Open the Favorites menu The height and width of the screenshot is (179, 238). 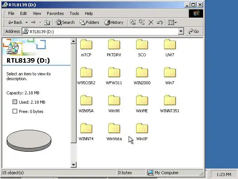coord(55,13)
